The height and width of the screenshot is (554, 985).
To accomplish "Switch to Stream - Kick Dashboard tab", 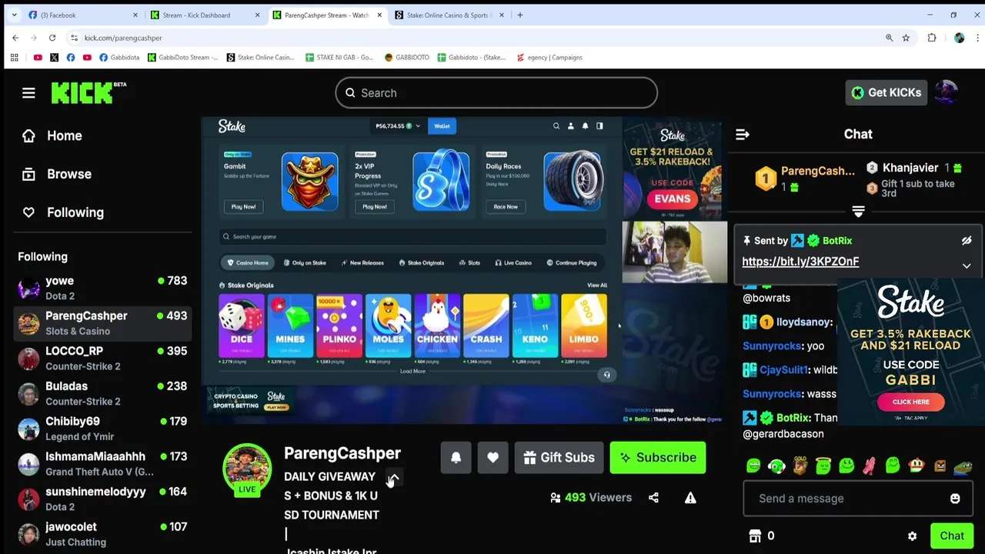I will point(205,15).
